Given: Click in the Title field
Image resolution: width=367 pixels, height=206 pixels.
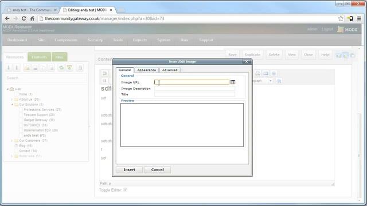Looking at the screenshot, I should [x=194, y=94].
